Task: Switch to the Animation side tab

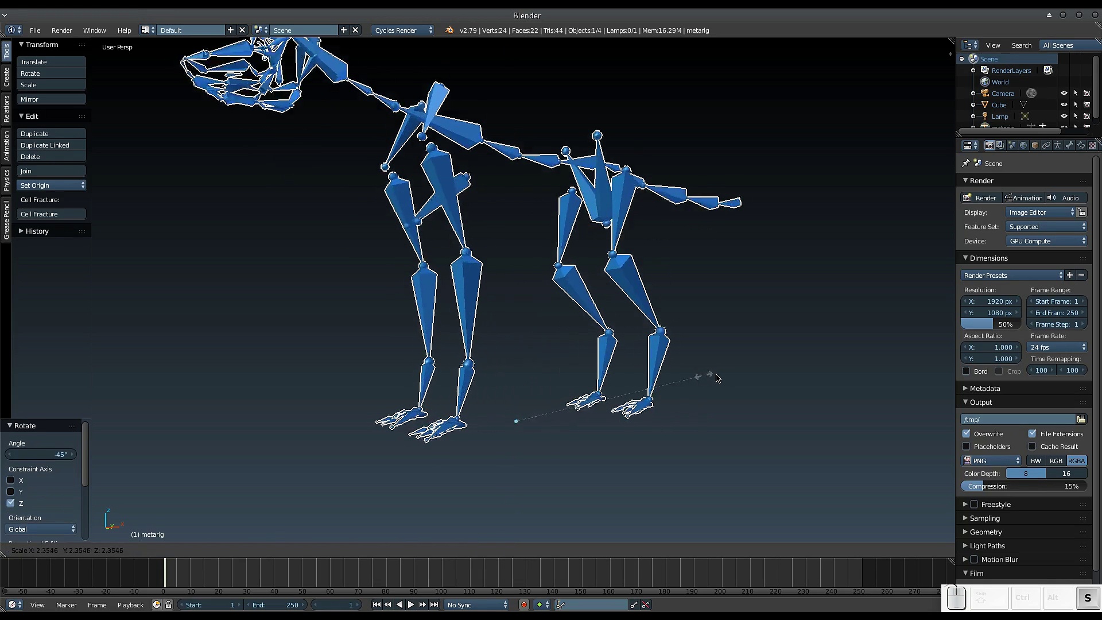Action: click(6, 145)
